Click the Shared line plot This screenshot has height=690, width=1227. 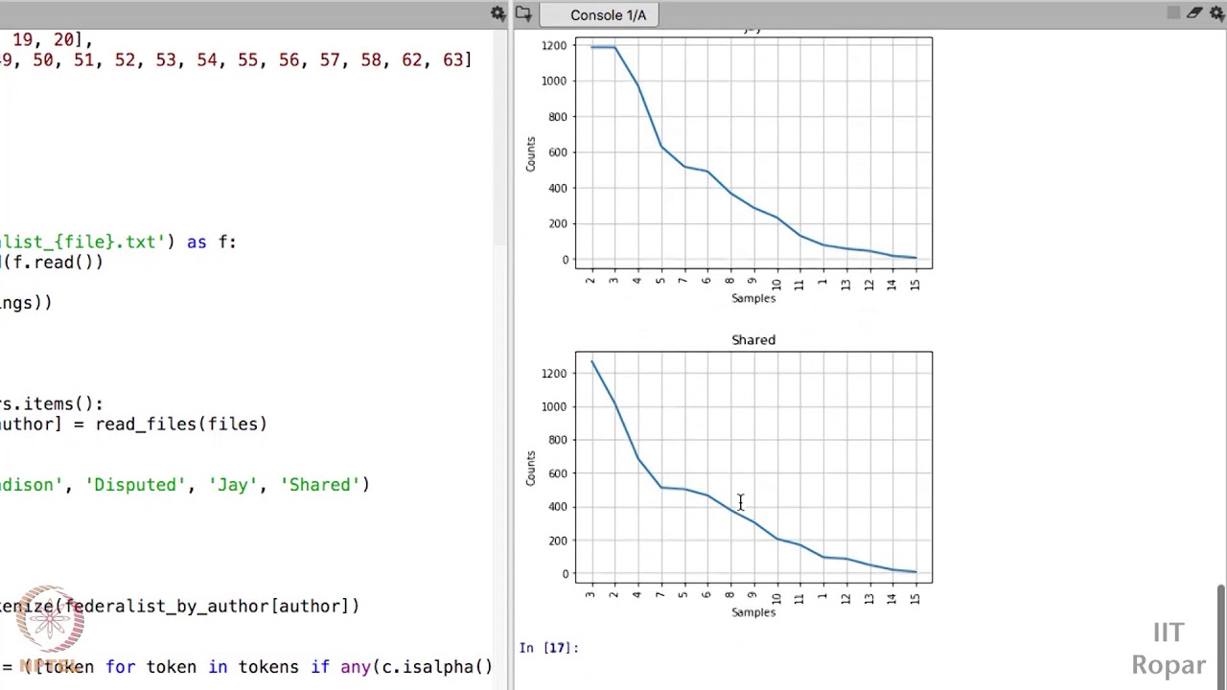click(x=753, y=467)
